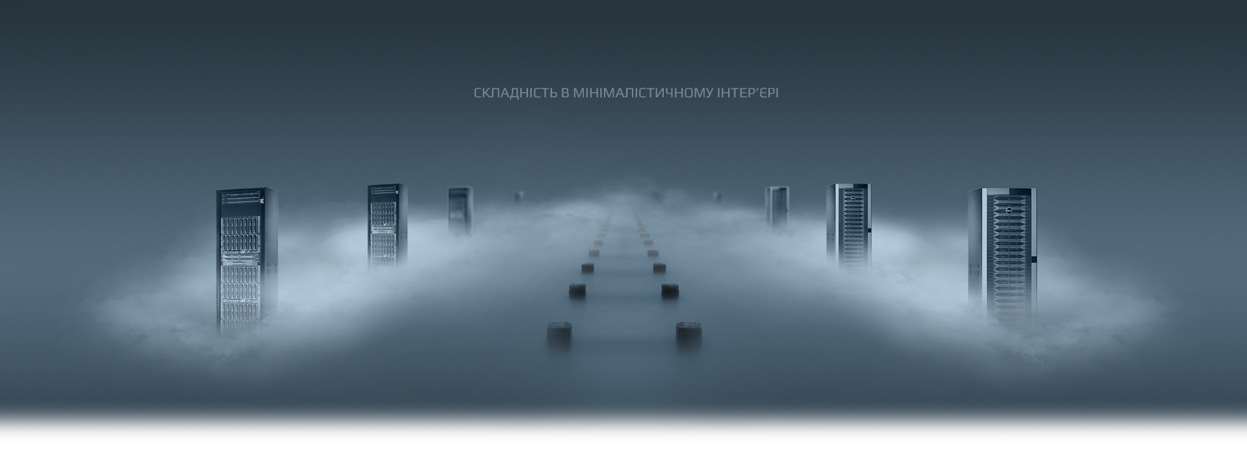Click the third, faded server rack on left

pyautogui.click(x=460, y=210)
